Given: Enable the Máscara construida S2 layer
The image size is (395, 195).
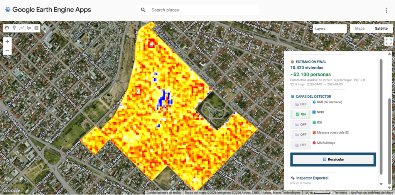Looking at the screenshot, I should click(300, 134).
